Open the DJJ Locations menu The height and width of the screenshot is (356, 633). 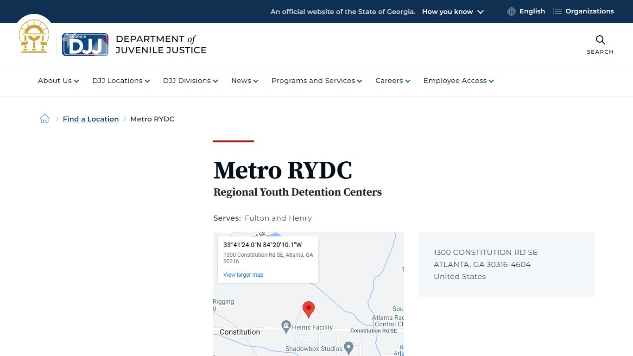[x=121, y=81]
